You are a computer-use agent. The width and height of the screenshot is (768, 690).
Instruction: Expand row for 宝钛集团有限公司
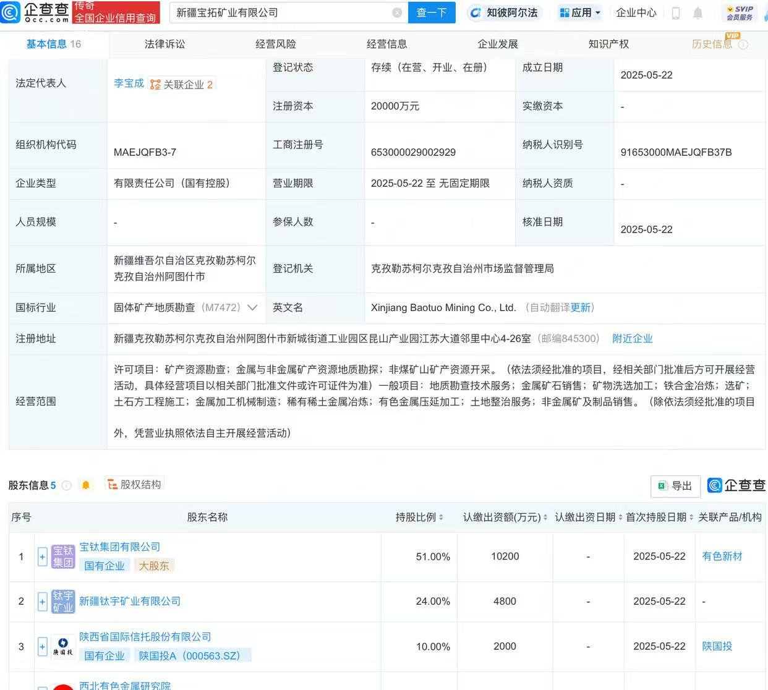click(x=42, y=557)
